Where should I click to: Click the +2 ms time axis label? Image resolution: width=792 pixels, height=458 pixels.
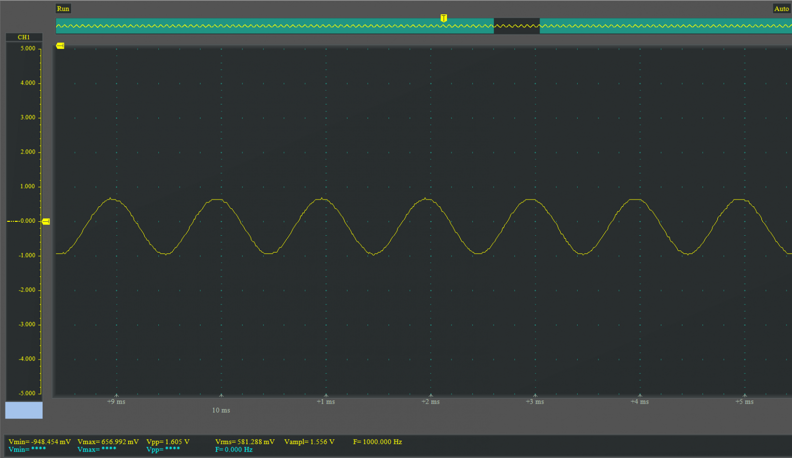[431, 402]
